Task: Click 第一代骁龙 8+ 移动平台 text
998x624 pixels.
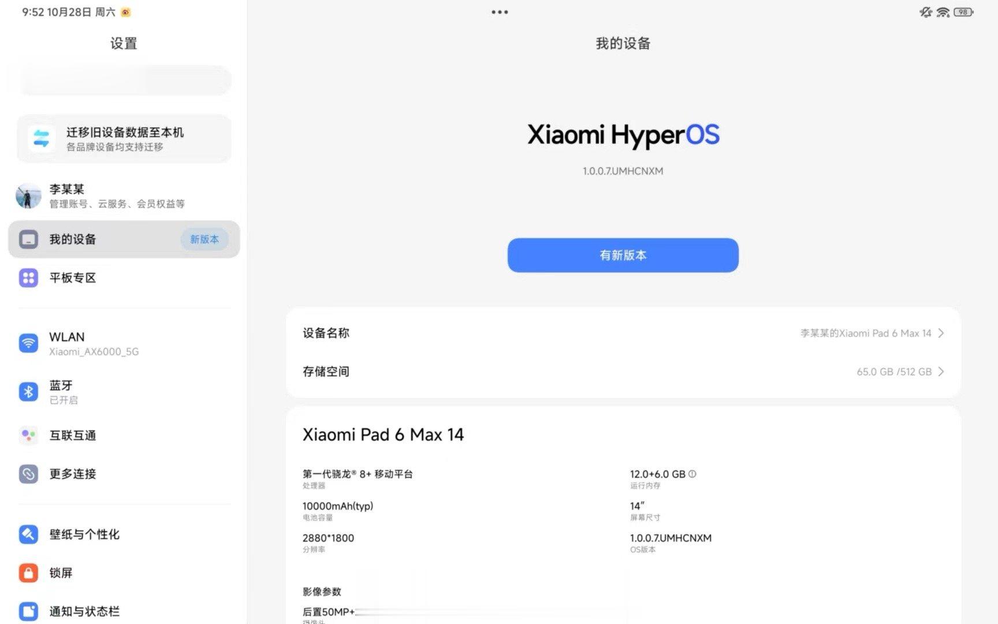Action: pyautogui.click(x=358, y=474)
